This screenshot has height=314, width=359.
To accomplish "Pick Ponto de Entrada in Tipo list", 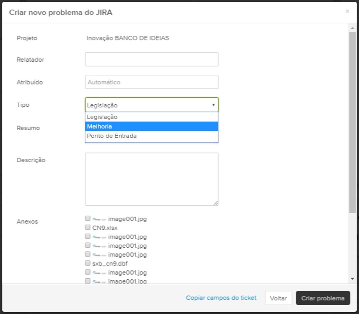I will pyautogui.click(x=152, y=136).
